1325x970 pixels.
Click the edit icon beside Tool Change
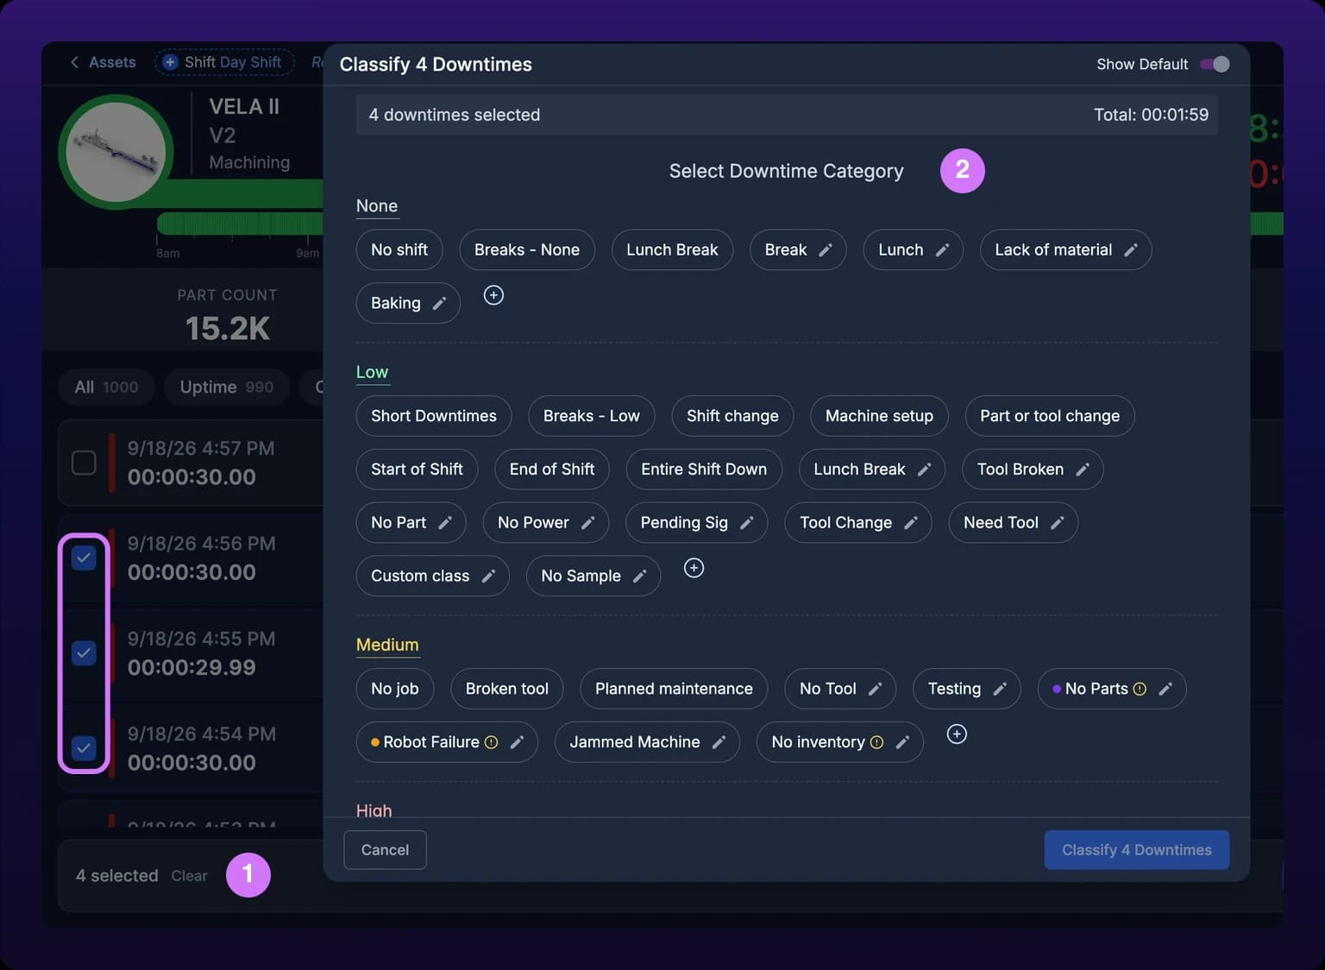911,523
